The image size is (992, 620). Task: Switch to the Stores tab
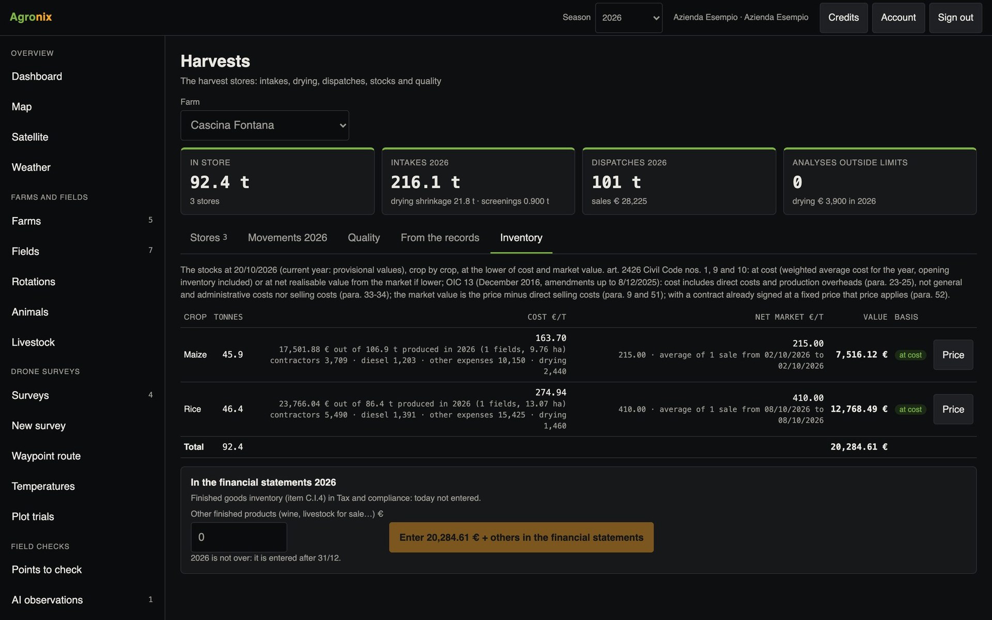[x=208, y=238]
